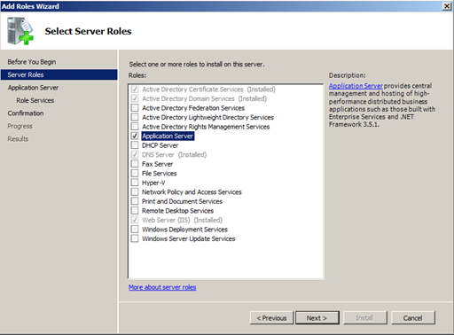Open the Application Server wizard step
Screen dimensions: 454x335
click(33, 88)
